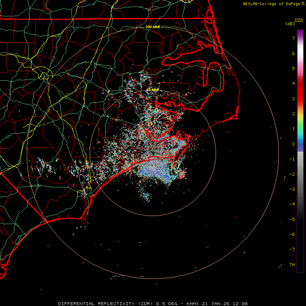Click the DIFFERENTIAL REFLECTIVITY (ZDR) title text

[x=106, y=303]
